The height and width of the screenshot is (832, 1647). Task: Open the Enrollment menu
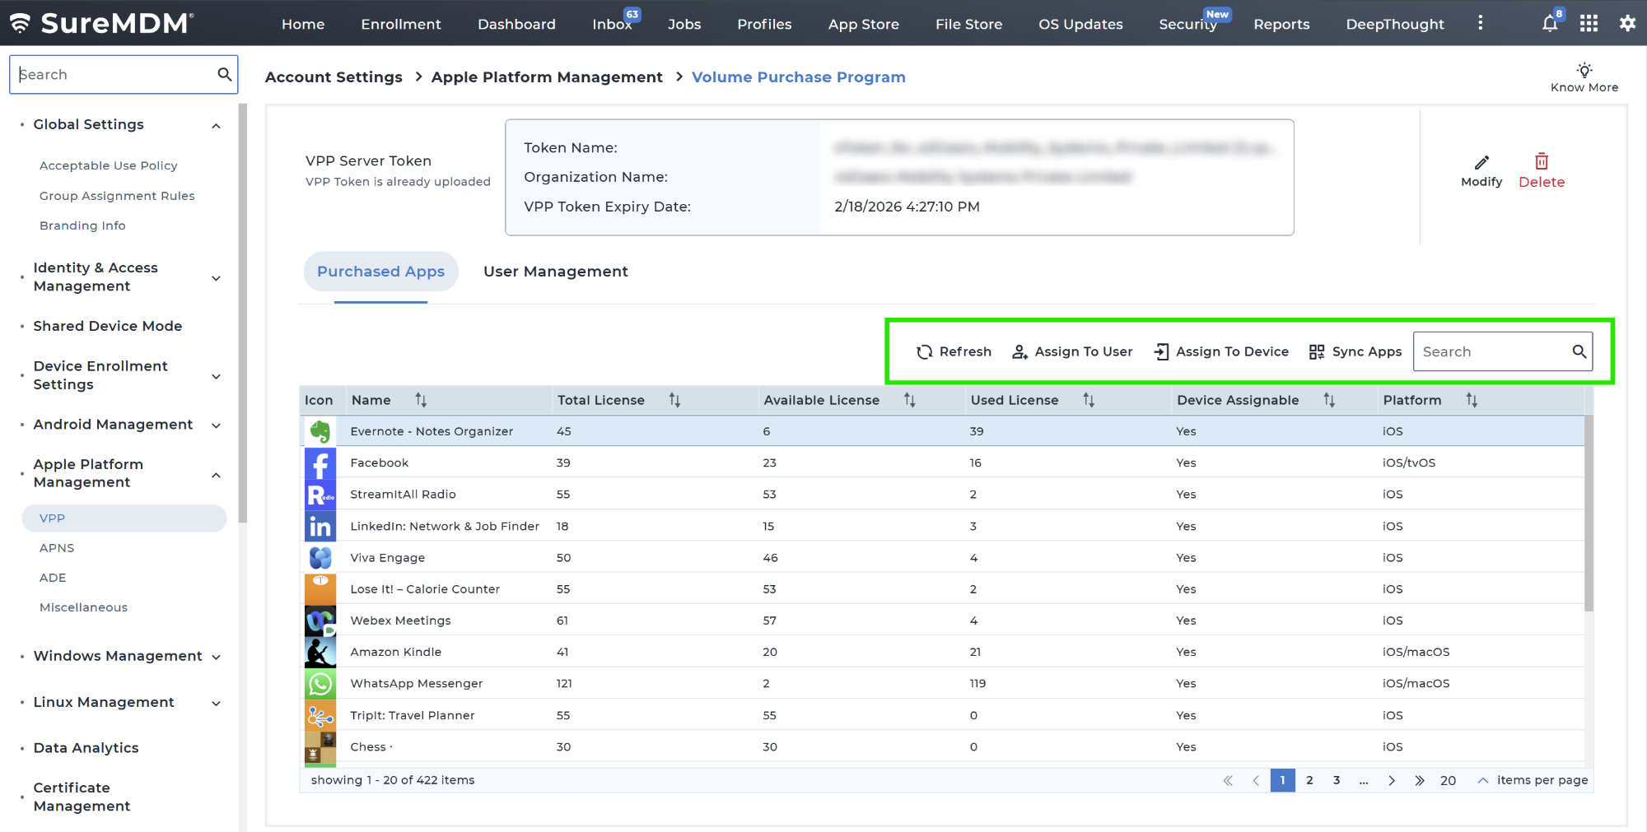tap(401, 24)
